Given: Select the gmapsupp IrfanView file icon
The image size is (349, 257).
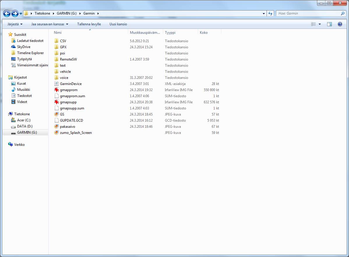Looking at the screenshot, I should pyautogui.click(x=57, y=102).
